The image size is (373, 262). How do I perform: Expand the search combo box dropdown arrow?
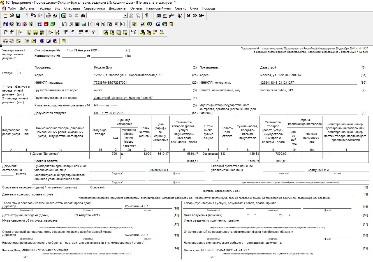(x=125, y=16)
